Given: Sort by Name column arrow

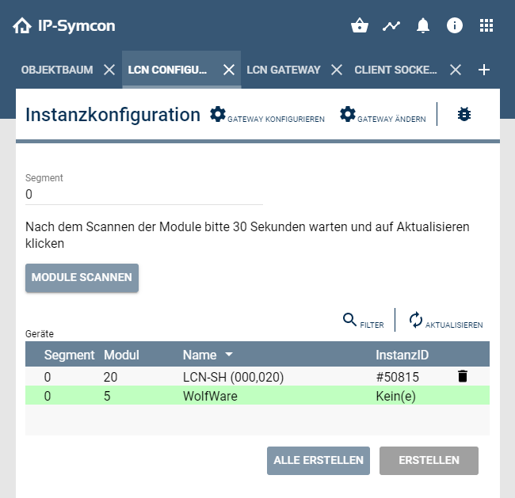Looking at the screenshot, I should pos(229,355).
